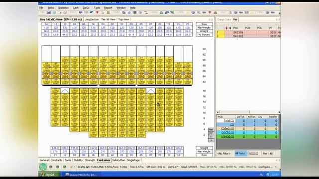Click the third small green status icon
Viewport: 319px width, 179px height.
pos(65,167)
